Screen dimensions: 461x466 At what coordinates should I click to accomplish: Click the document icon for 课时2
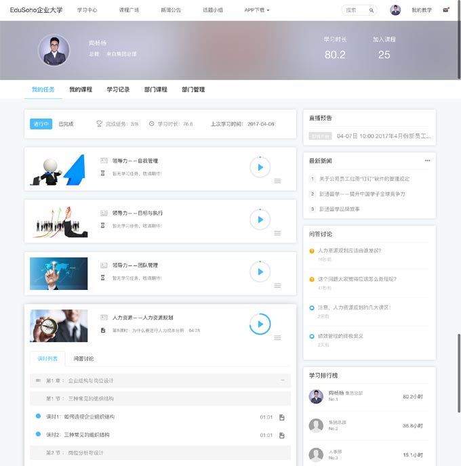[282, 435]
